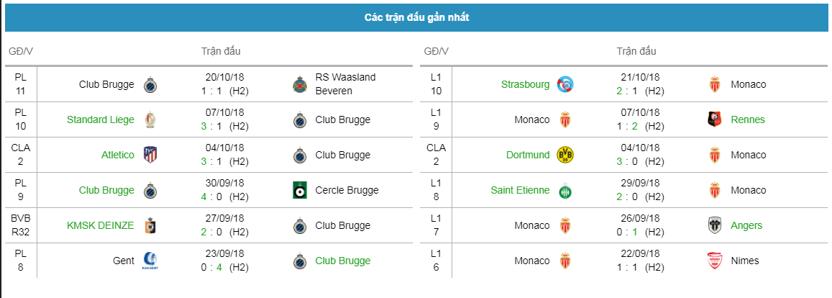This screenshot has height=298, width=832.
Task: Select the Saint Etienne team name
Action: click(521, 190)
